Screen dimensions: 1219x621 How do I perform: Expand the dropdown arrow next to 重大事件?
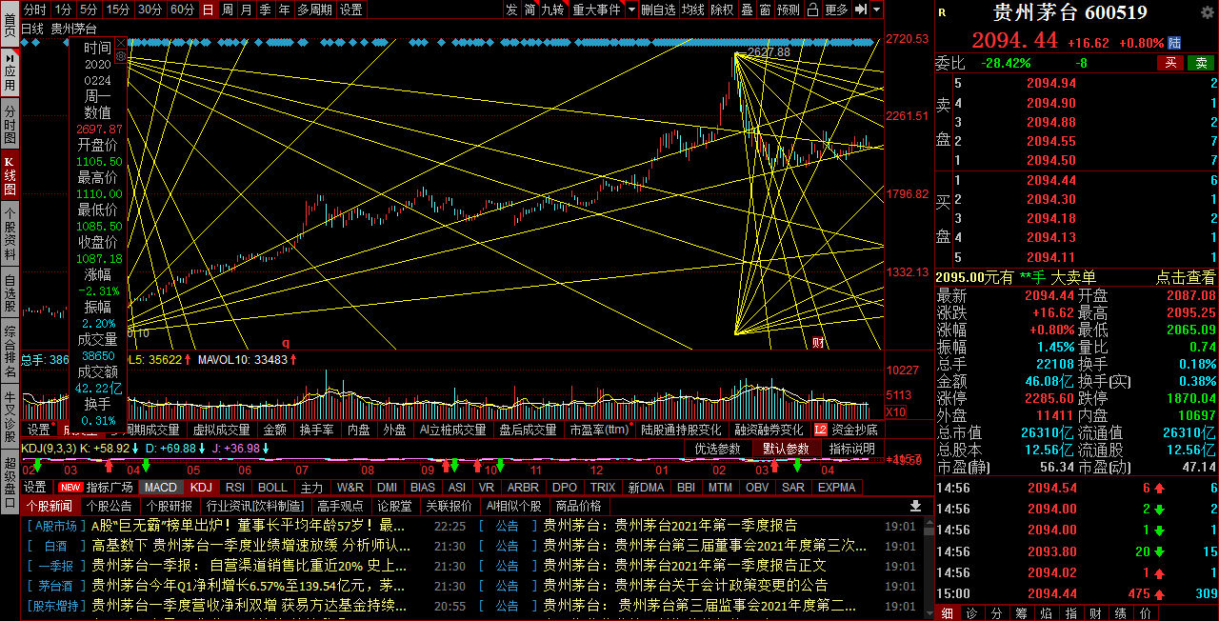click(x=629, y=10)
